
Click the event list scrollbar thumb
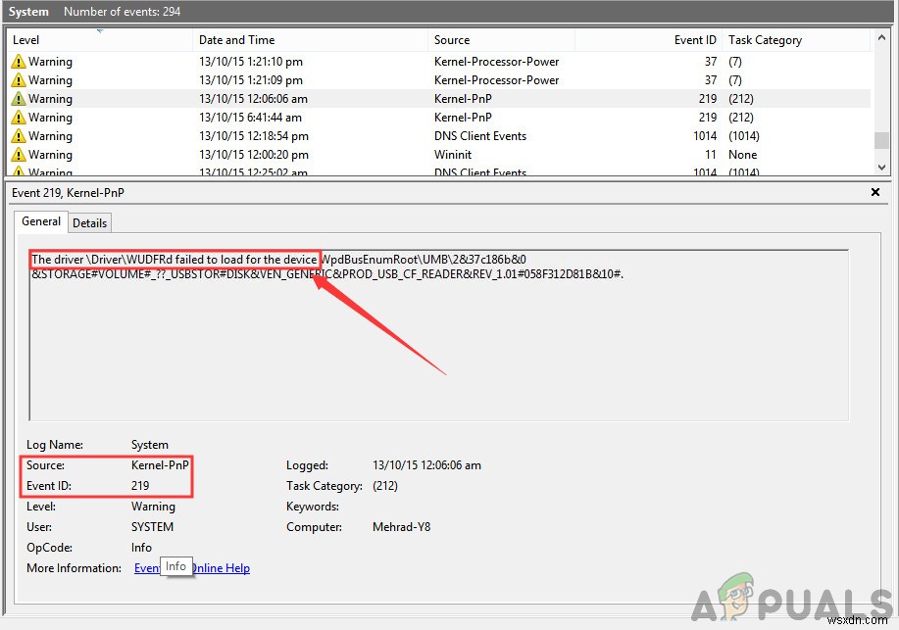[881, 140]
